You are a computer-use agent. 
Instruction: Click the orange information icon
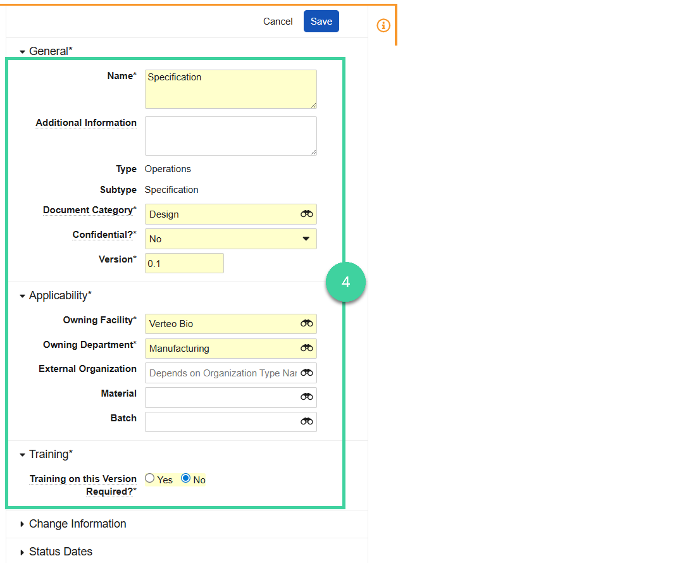[x=383, y=25]
